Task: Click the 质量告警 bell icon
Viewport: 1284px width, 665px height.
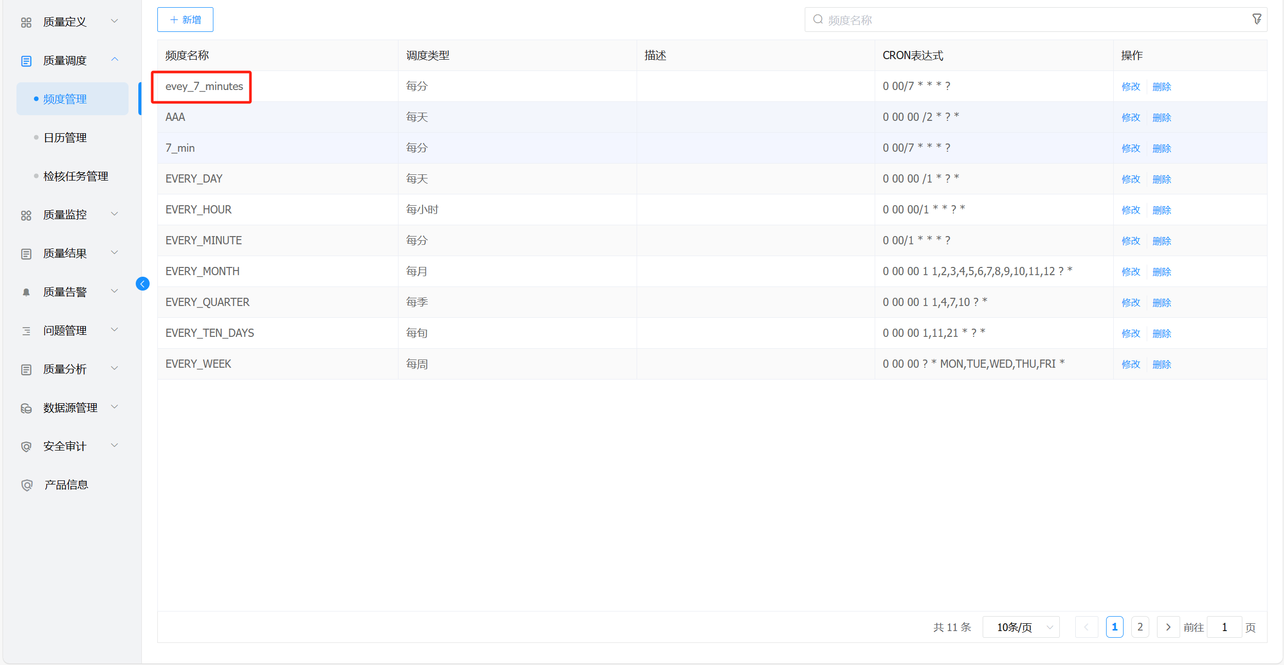Action: 26,292
